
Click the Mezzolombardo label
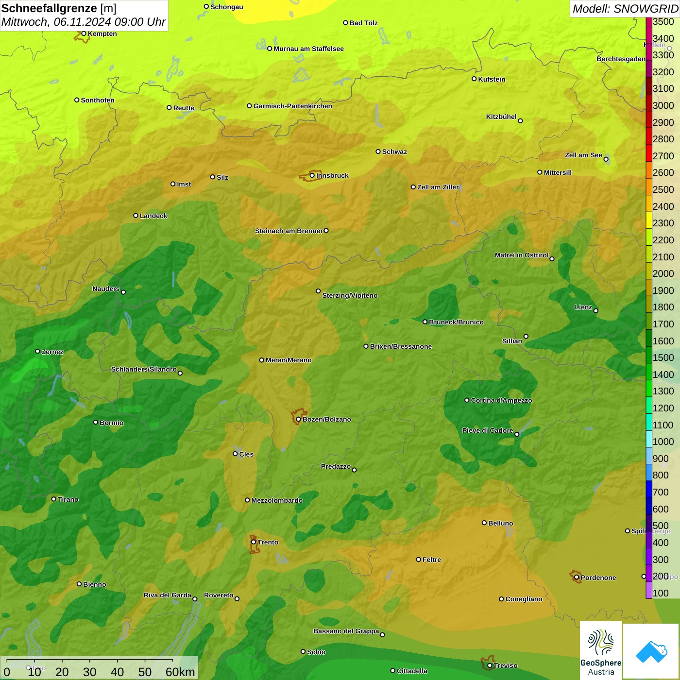click(277, 500)
